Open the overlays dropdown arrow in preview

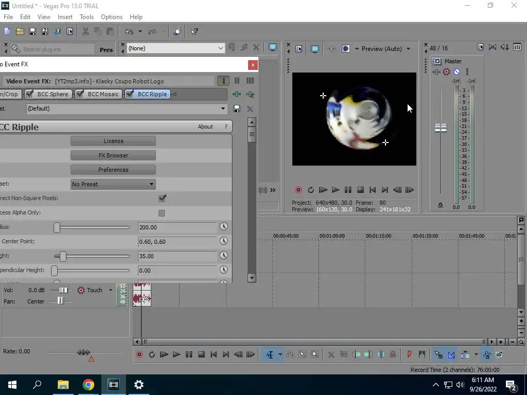357,49
